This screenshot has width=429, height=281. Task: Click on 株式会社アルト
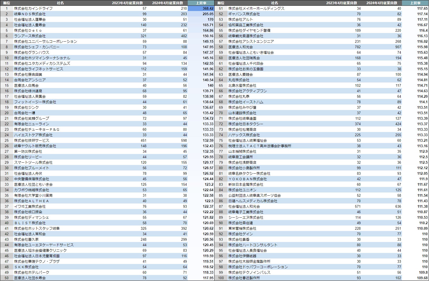pos(240,19)
